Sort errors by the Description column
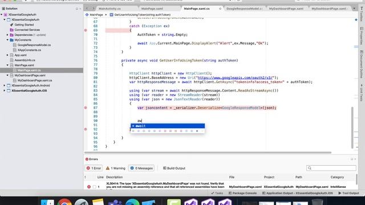 [x=114, y=177]
